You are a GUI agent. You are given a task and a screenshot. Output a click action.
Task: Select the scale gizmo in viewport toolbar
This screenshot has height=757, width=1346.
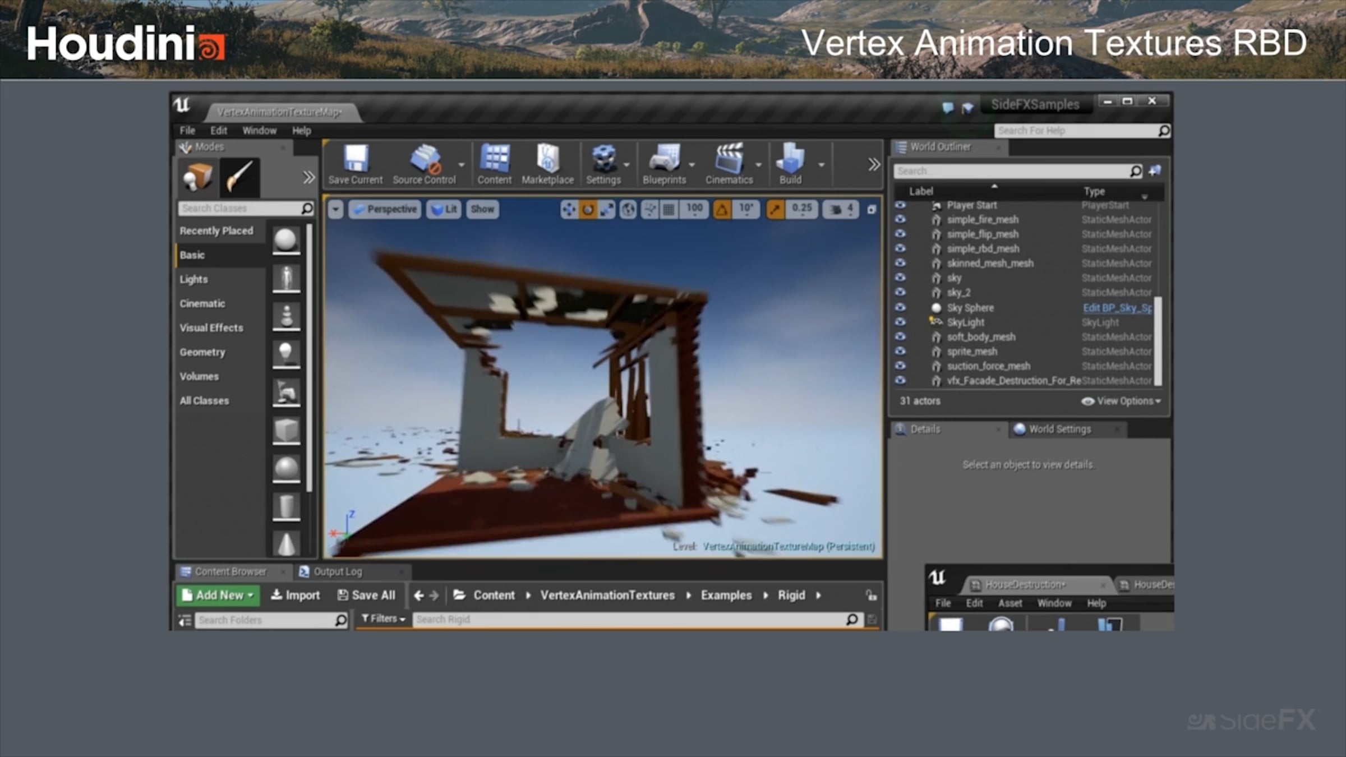[607, 209]
